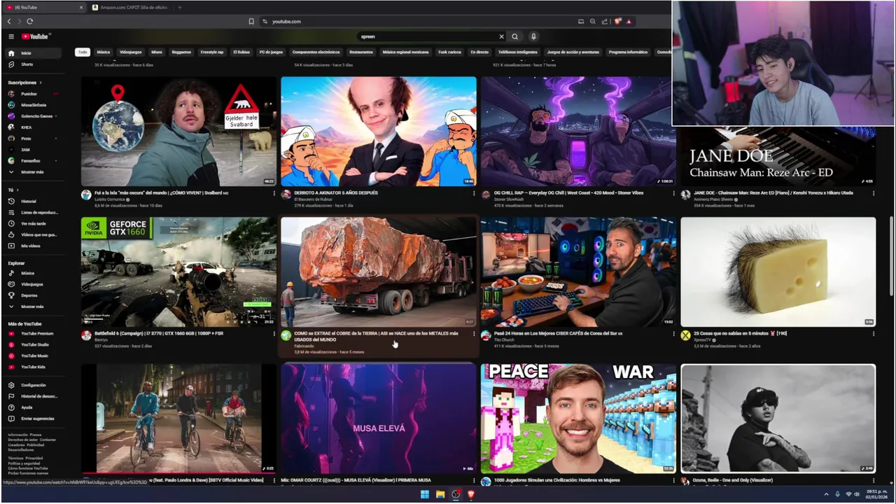896x504 pixels.
Task: Open Explorar Videojuegos in the sidebar
Action: pyautogui.click(x=33, y=284)
